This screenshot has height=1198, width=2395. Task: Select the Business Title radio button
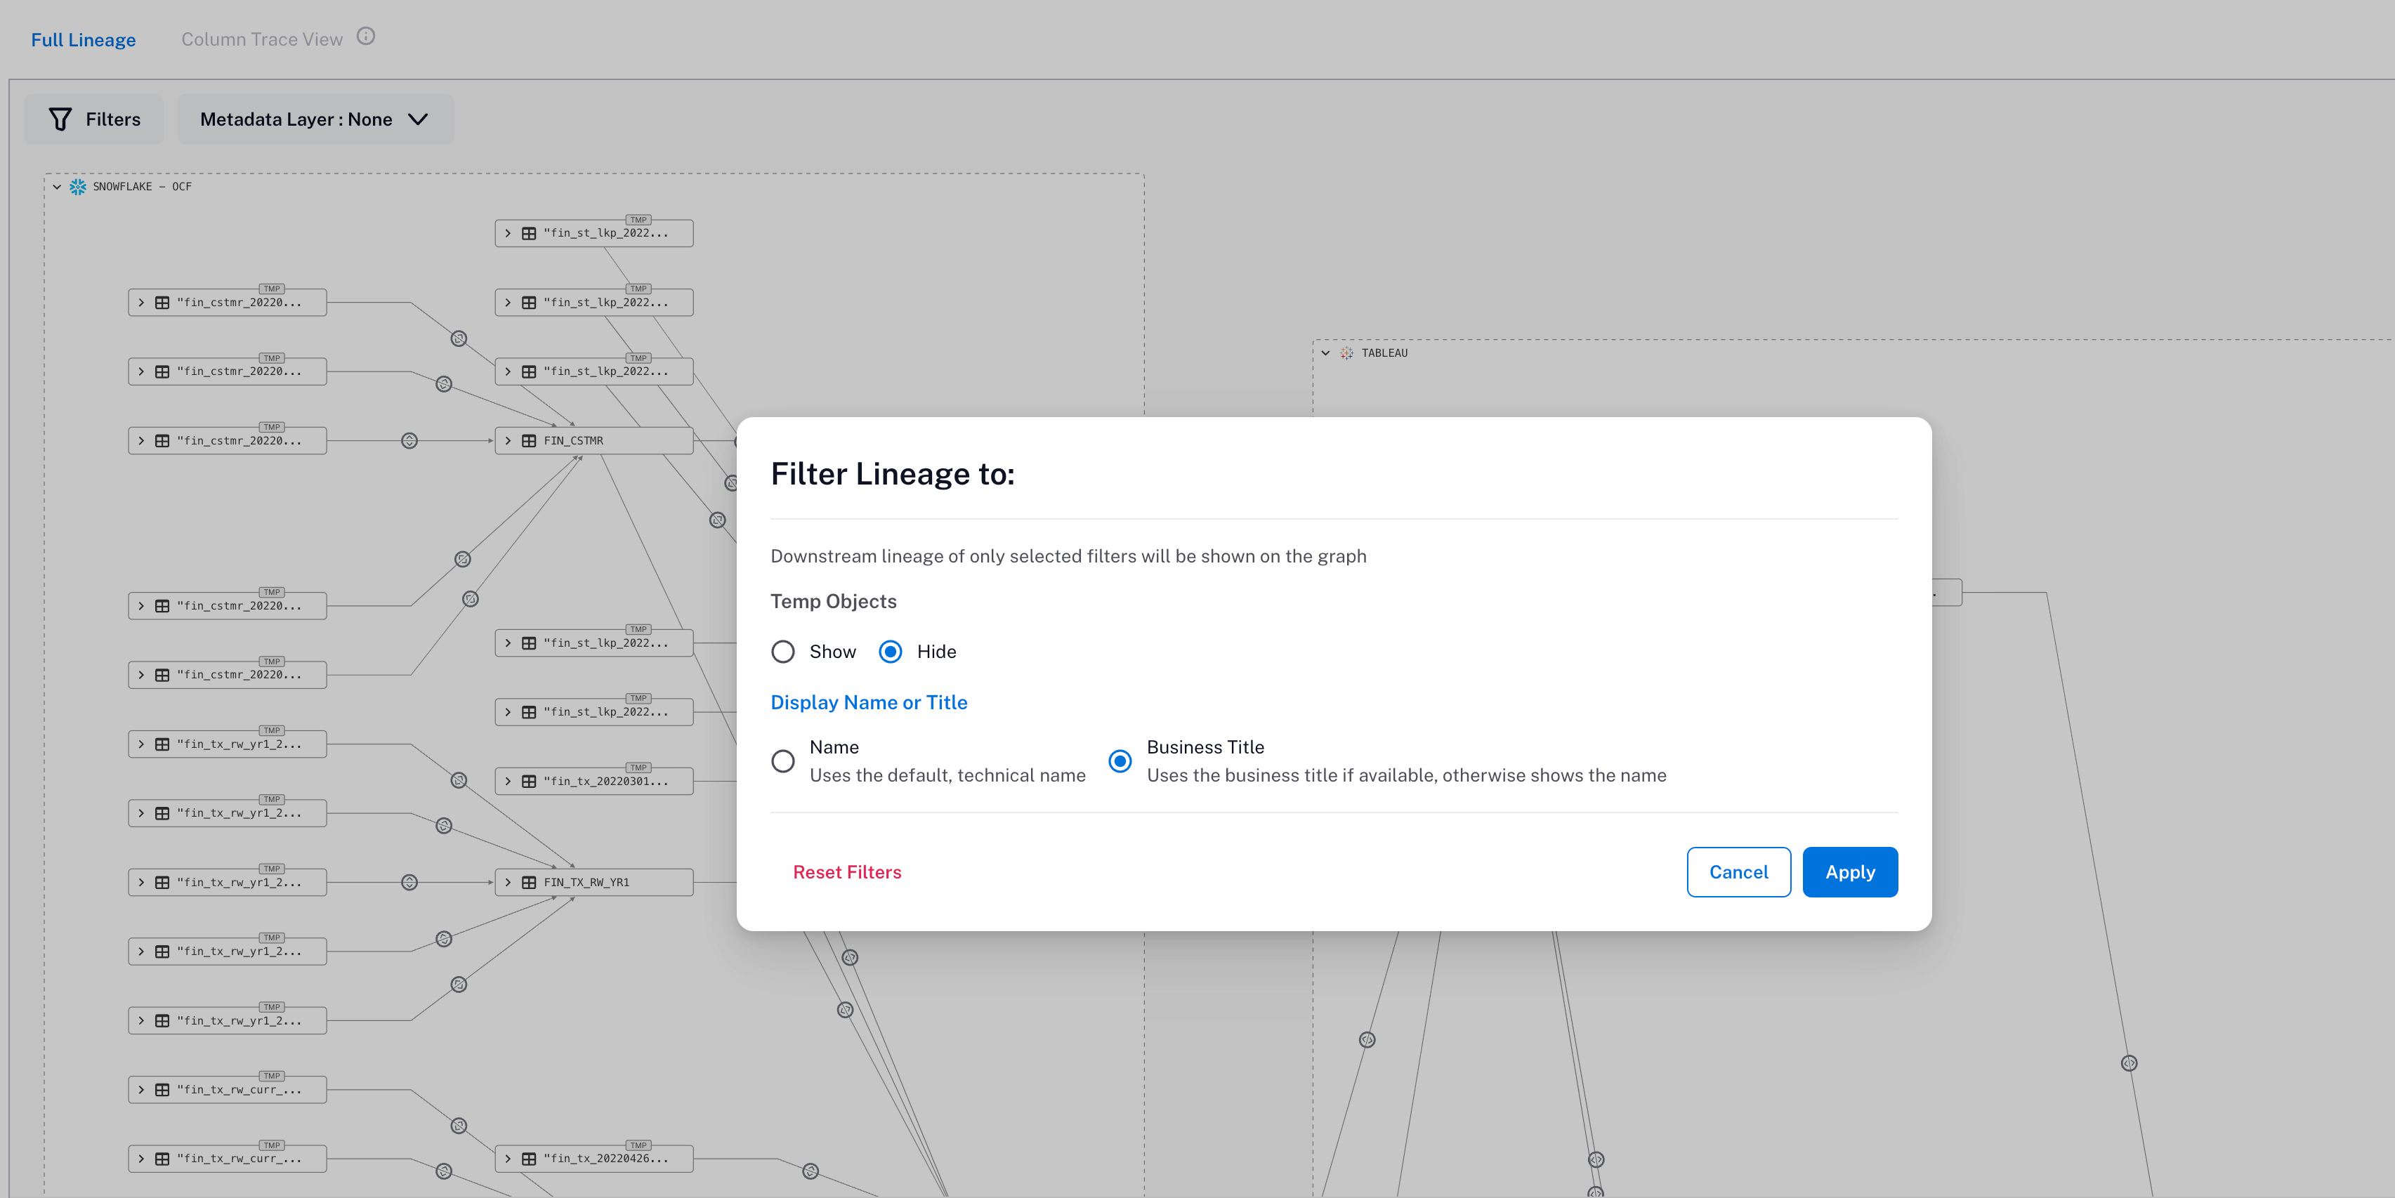tap(1120, 761)
